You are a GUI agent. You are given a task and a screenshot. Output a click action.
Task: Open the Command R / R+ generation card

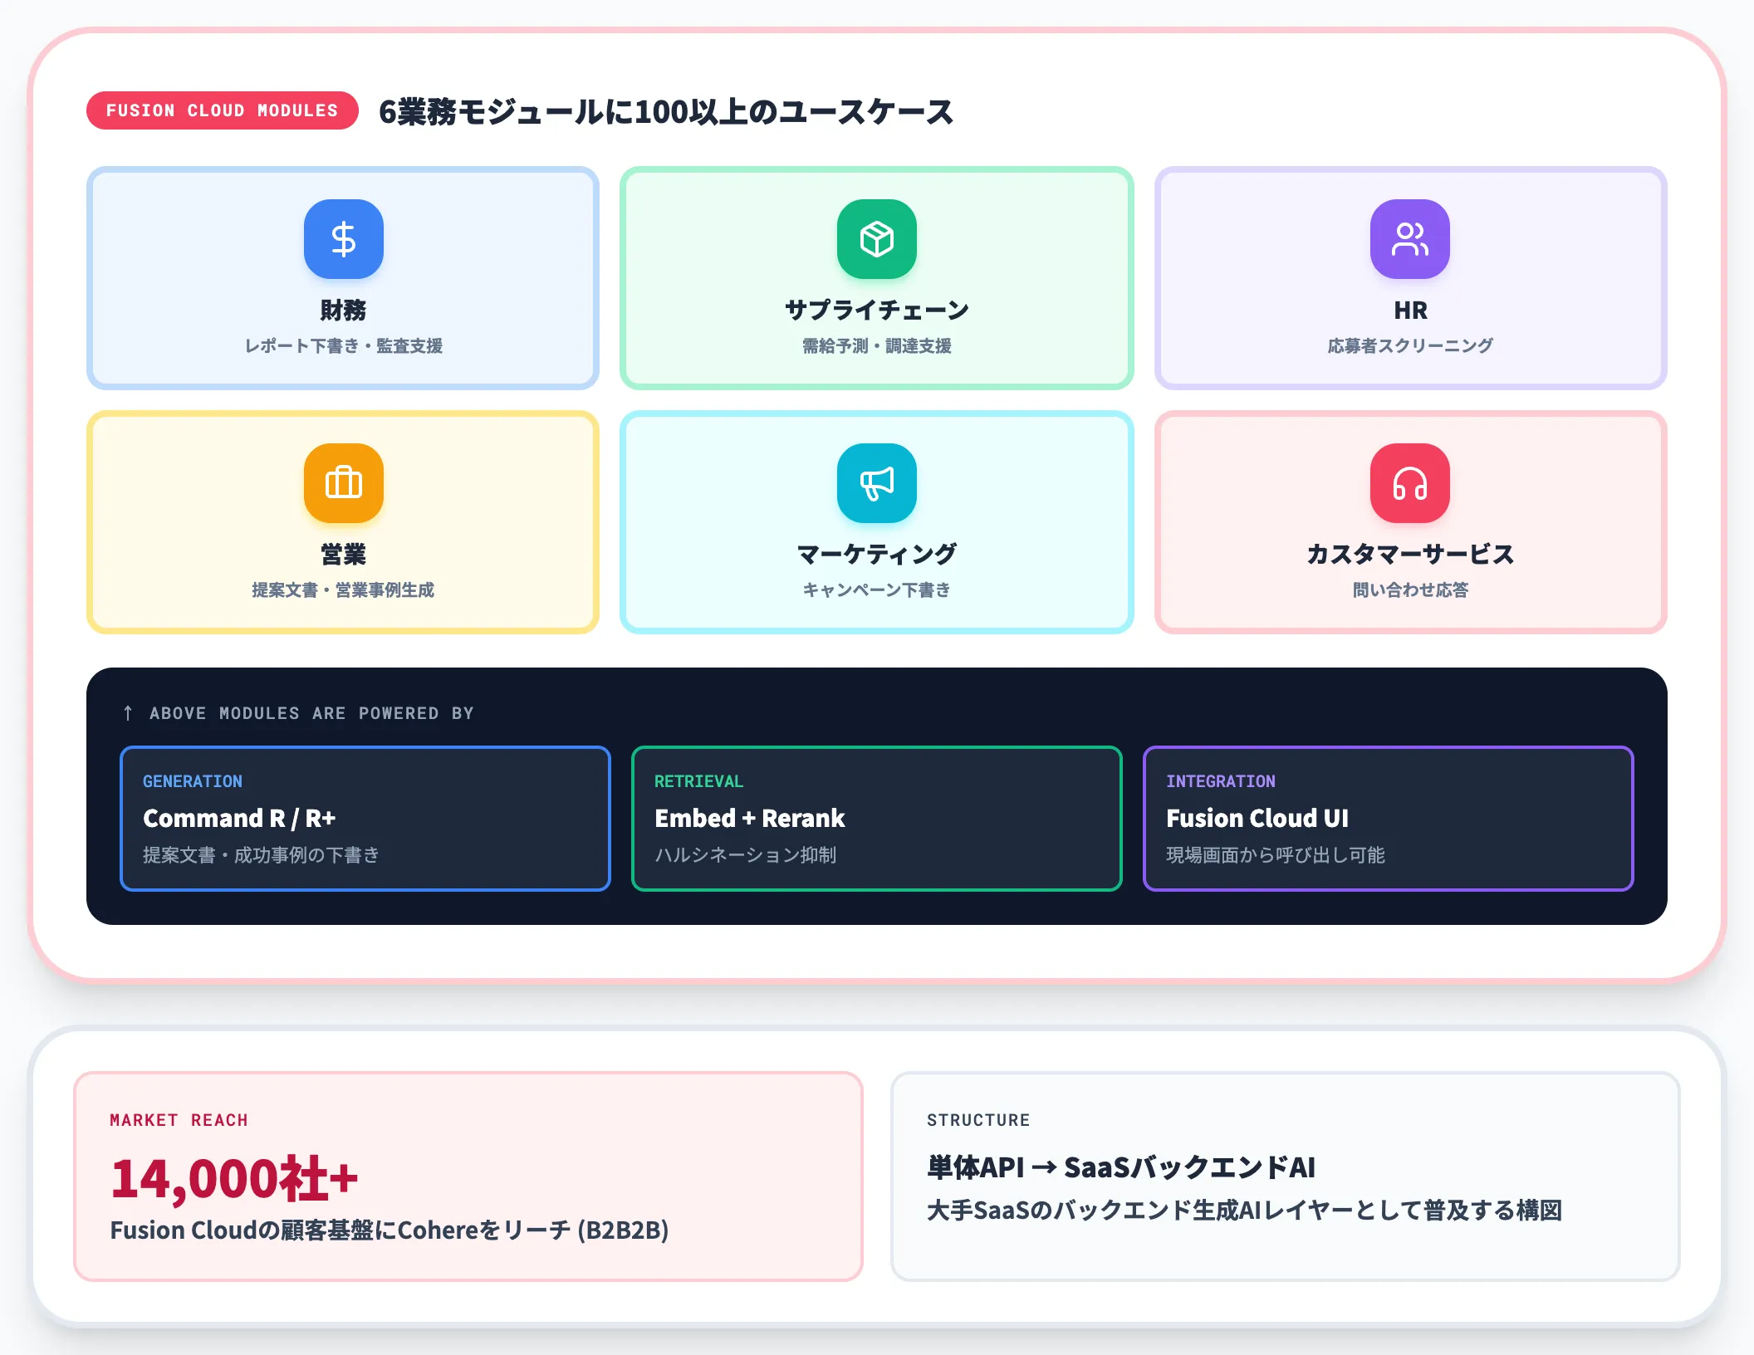(365, 819)
